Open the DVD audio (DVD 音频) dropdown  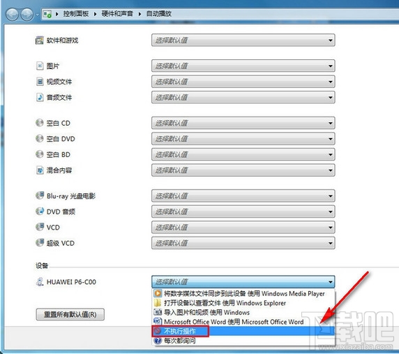(243, 212)
